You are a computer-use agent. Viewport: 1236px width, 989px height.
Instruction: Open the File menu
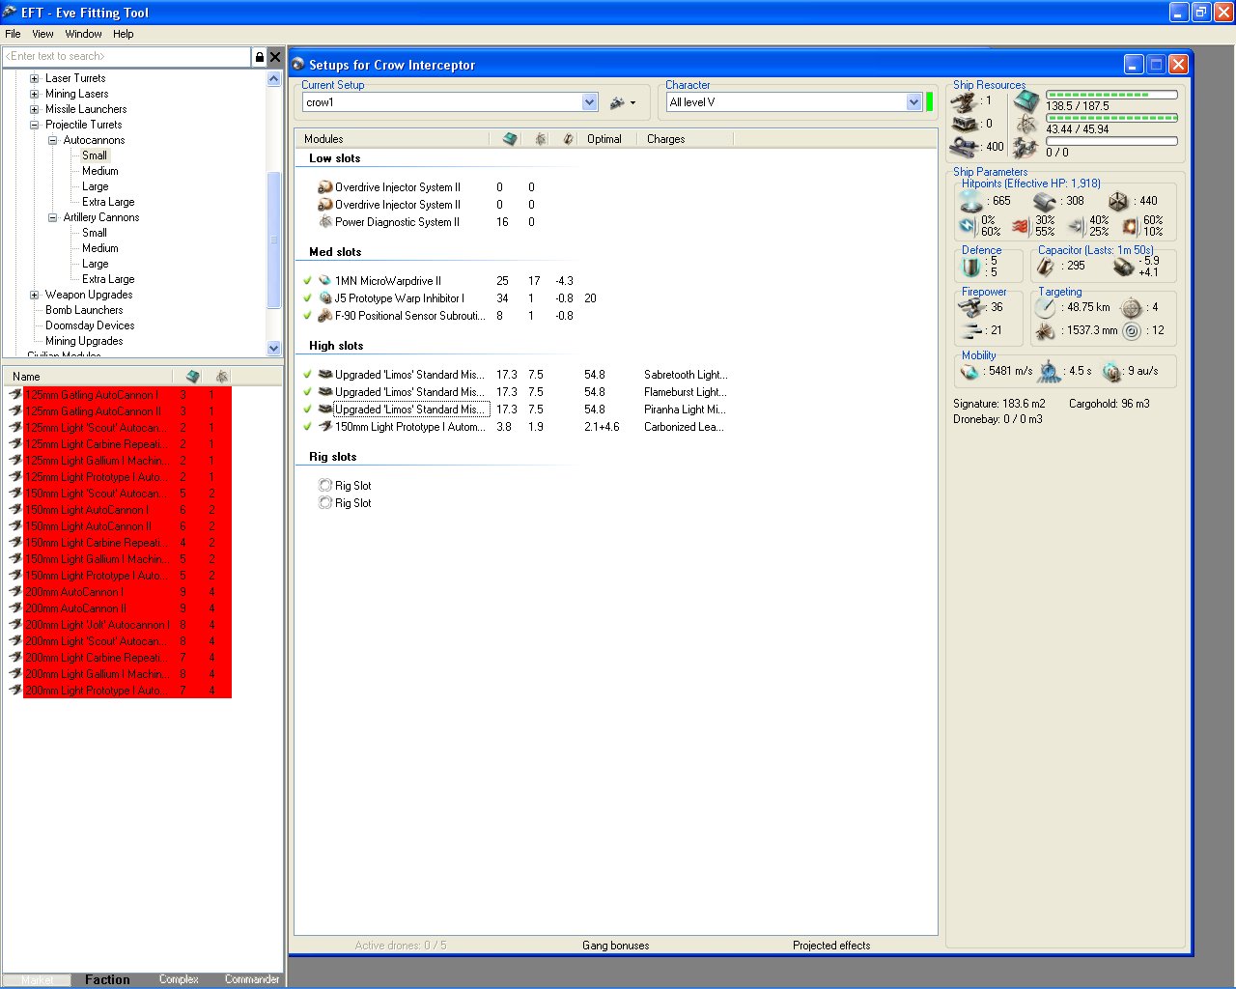[13, 34]
